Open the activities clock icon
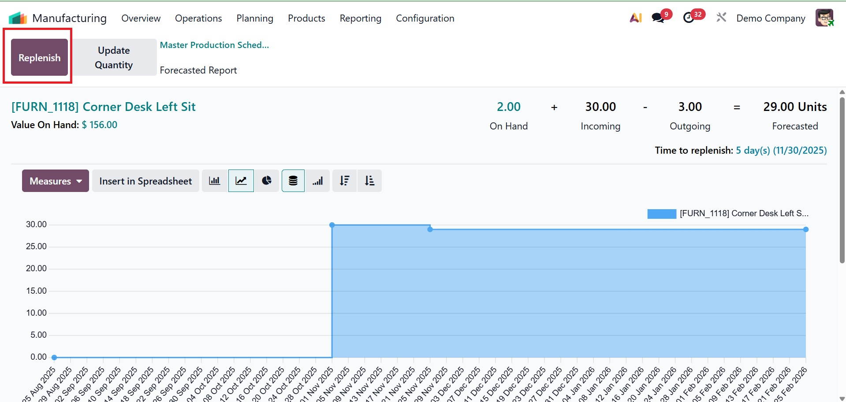 coord(689,18)
